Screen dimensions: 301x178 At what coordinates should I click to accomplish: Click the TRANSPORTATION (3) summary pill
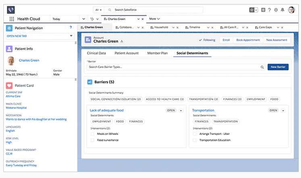click(203, 99)
